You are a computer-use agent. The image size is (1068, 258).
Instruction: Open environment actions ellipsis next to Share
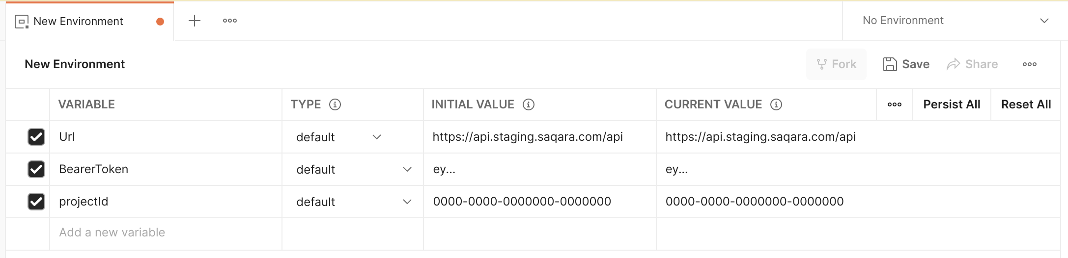point(1030,64)
